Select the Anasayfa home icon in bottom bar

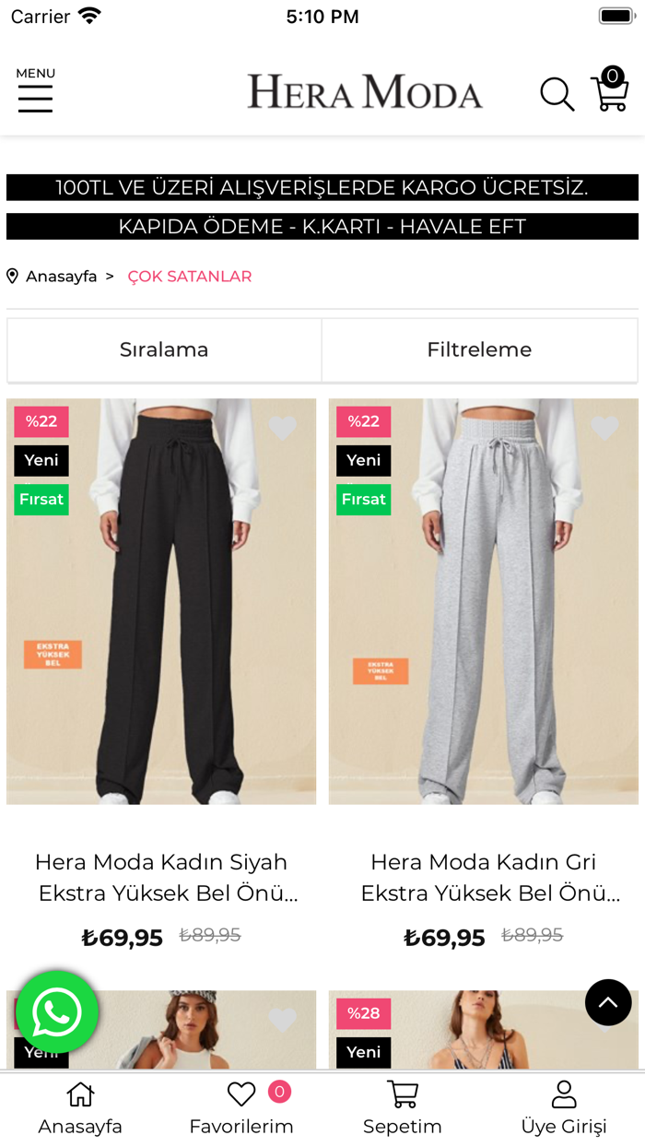(x=80, y=1094)
